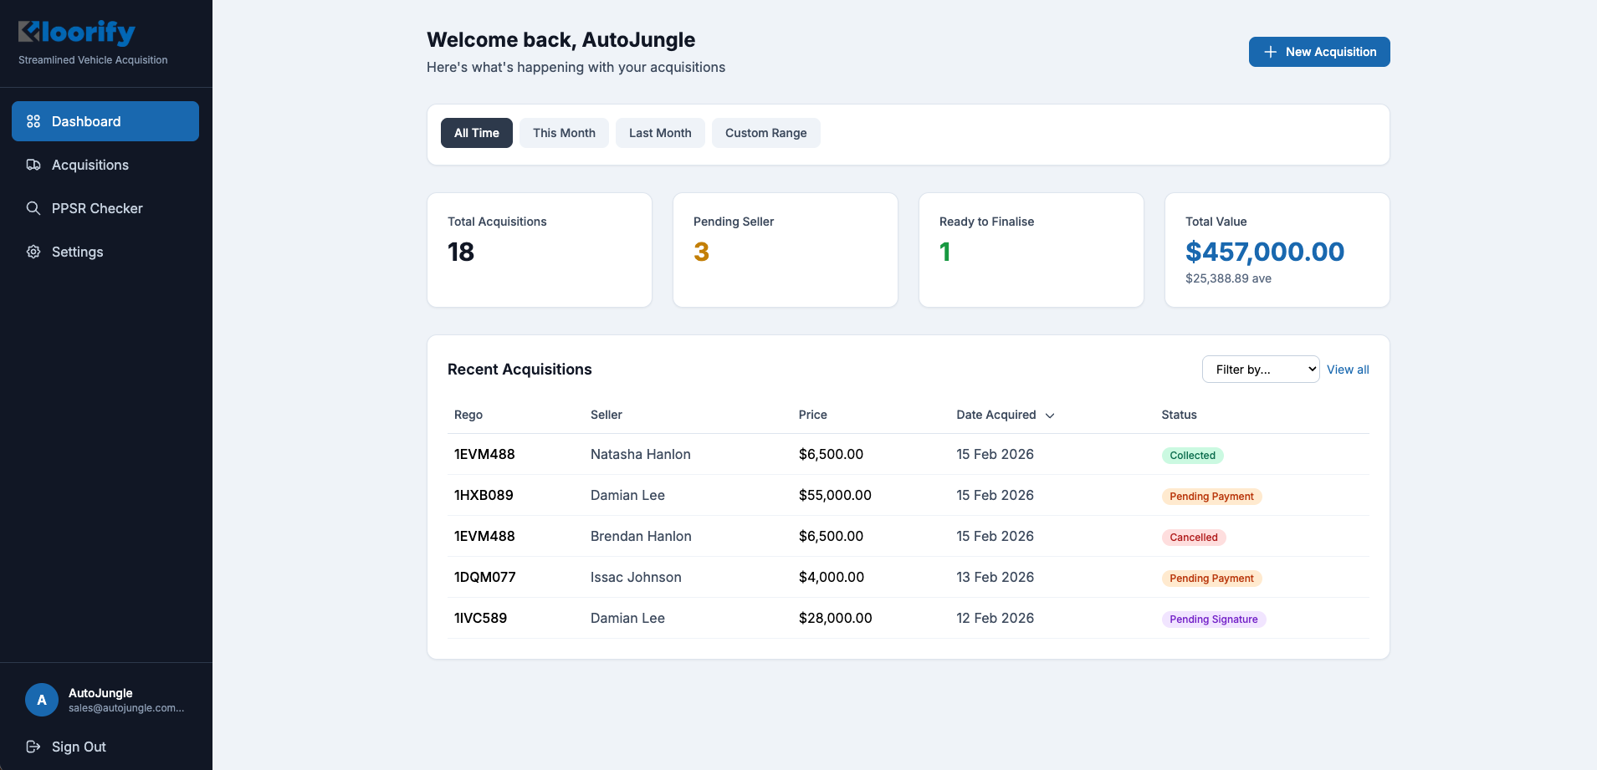The width and height of the screenshot is (1597, 770).
Task: Select the All Time tab
Action: (476, 133)
